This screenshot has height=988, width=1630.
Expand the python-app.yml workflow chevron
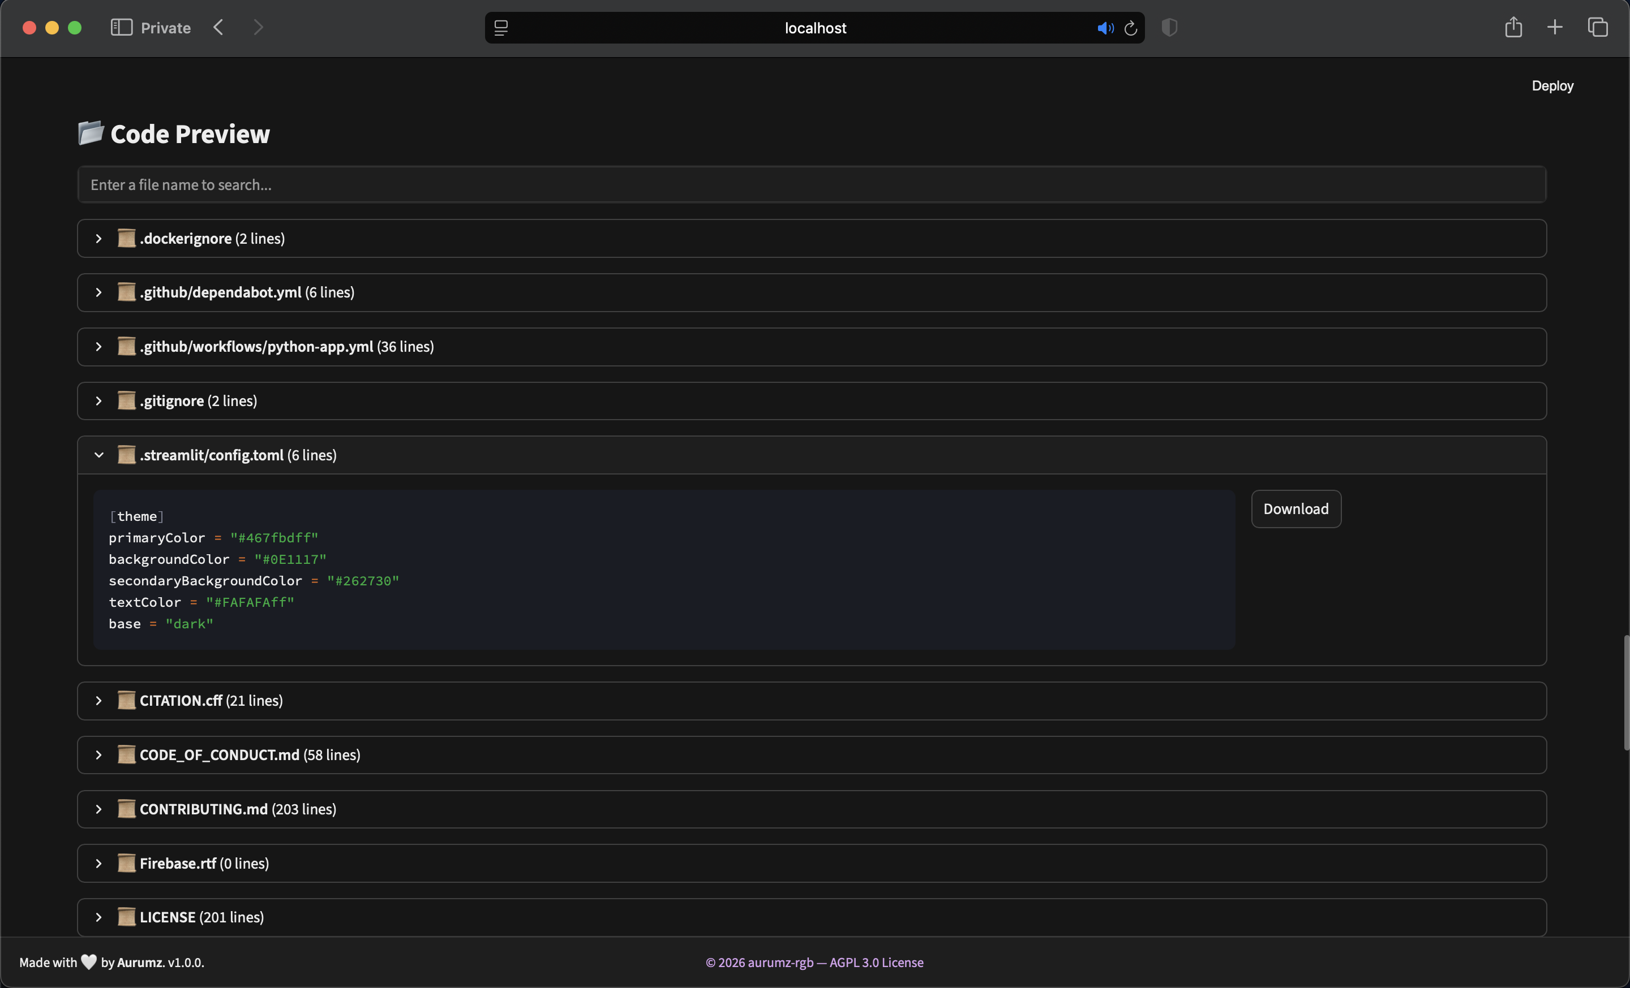98,347
